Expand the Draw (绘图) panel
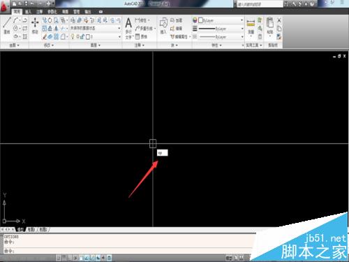The height and width of the screenshot is (262, 349). tap(15, 45)
